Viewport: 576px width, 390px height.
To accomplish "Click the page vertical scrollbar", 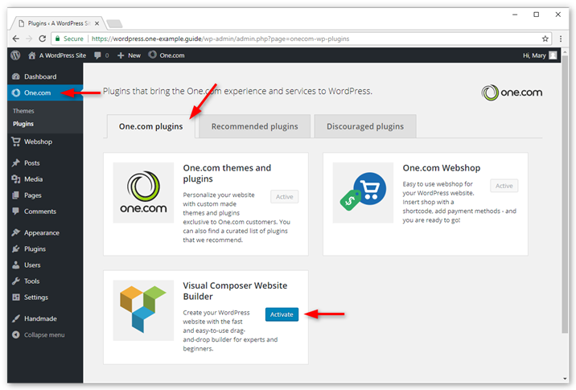I will 565,195.
